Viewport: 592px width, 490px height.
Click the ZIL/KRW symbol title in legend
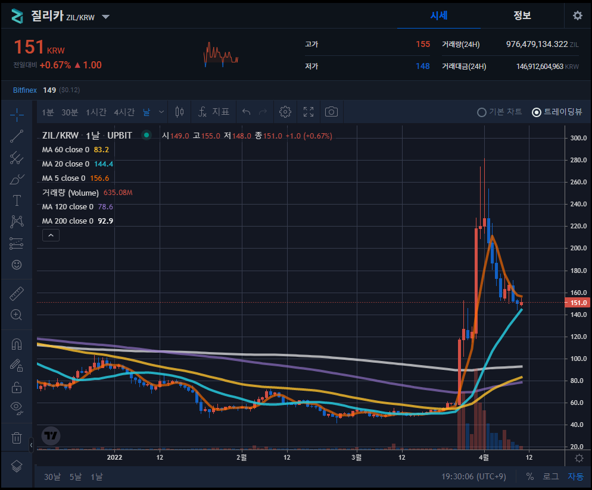[x=60, y=136]
